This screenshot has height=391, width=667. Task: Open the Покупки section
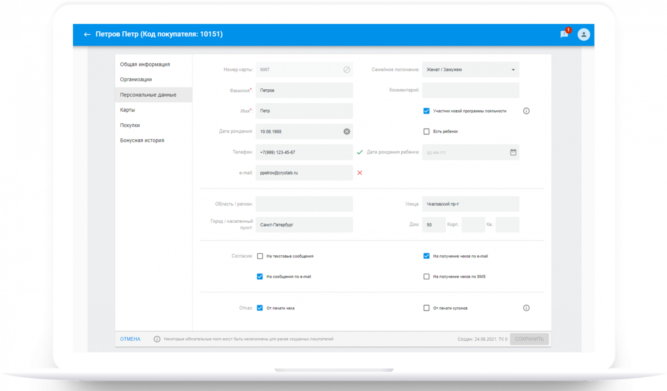[x=130, y=125]
